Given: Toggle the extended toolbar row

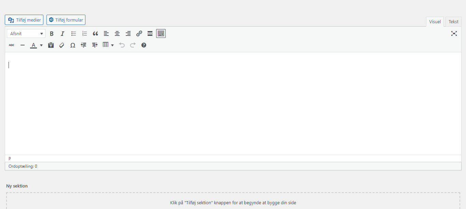Looking at the screenshot, I should [161, 33].
